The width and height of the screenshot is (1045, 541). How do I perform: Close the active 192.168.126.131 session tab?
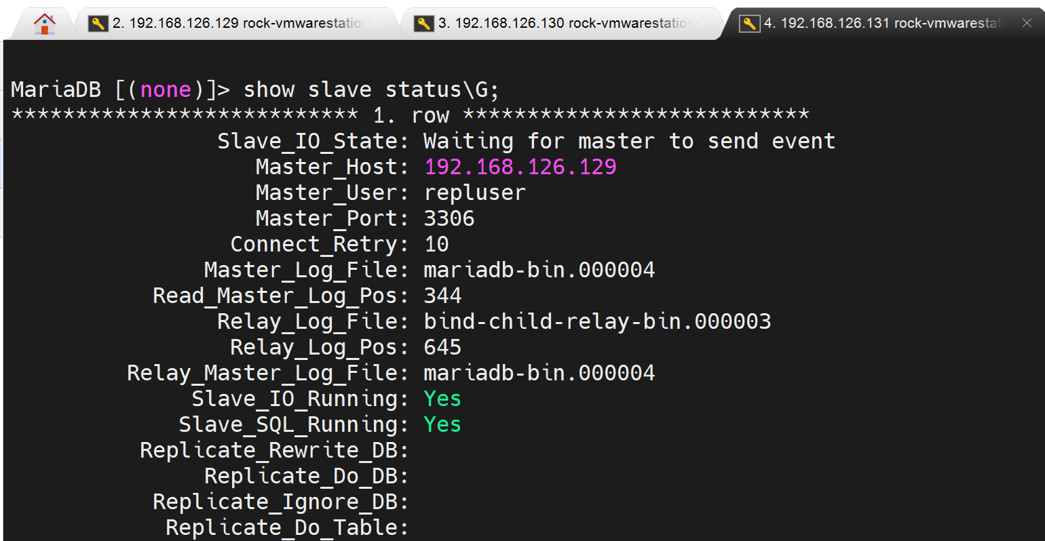1027,24
